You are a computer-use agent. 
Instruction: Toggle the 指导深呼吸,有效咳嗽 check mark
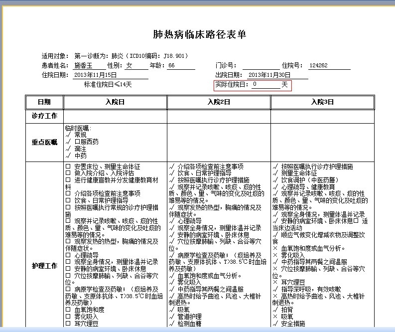pyautogui.click(x=275, y=289)
